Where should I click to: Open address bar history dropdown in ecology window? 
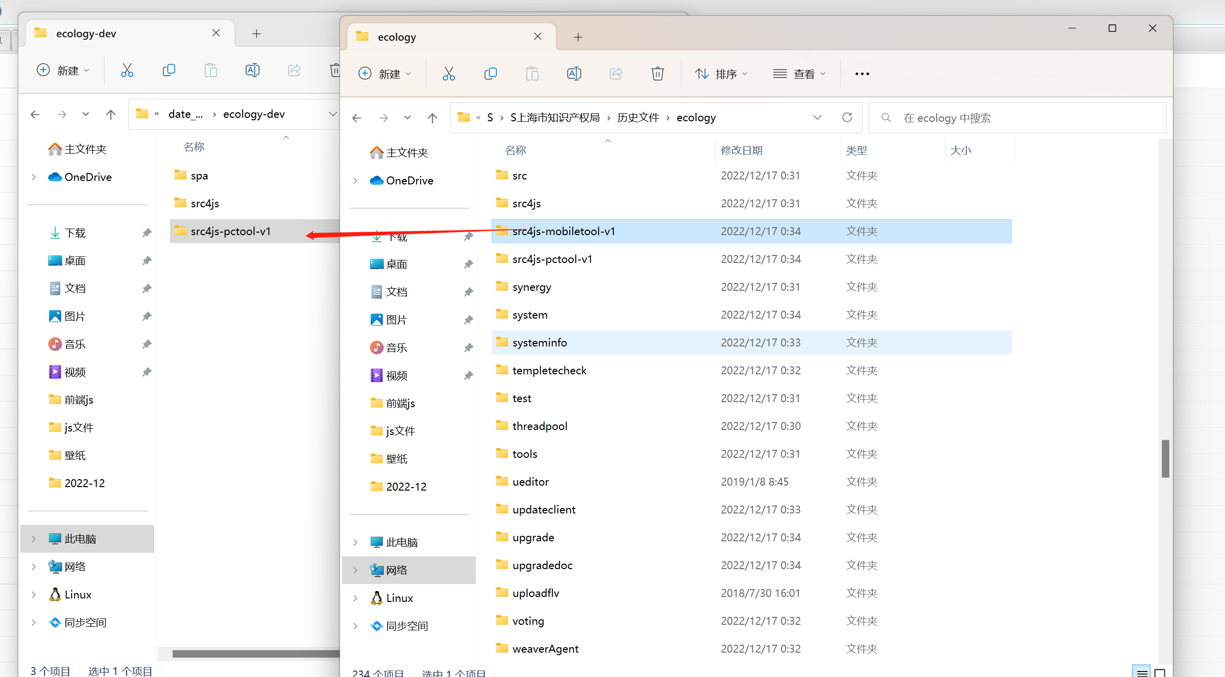[817, 117]
